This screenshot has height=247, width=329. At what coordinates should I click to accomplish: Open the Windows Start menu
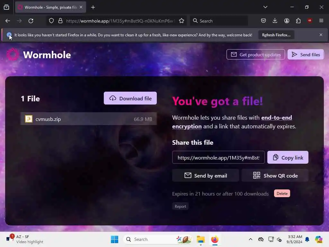(x=115, y=239)
